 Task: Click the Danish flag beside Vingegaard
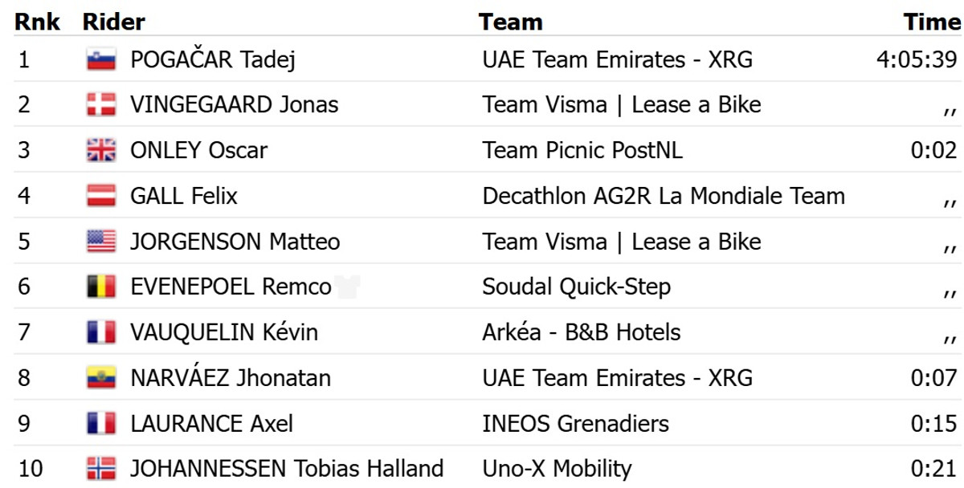tap(101, 105)
